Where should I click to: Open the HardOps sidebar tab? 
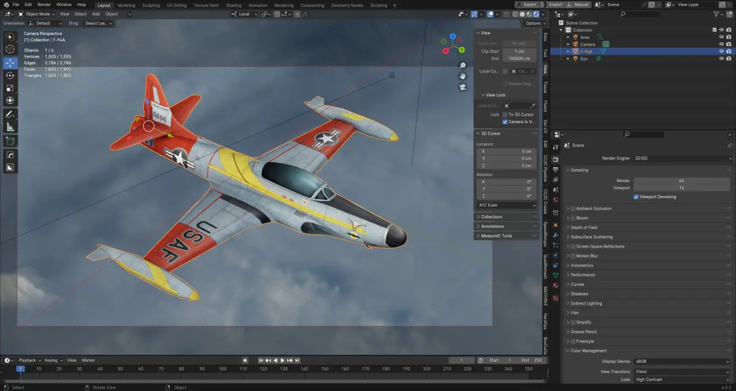545,321
